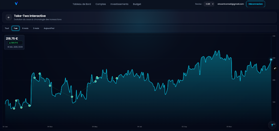
Task: Click the green 125.17 € gain badge
Action: tap(15, 43)
